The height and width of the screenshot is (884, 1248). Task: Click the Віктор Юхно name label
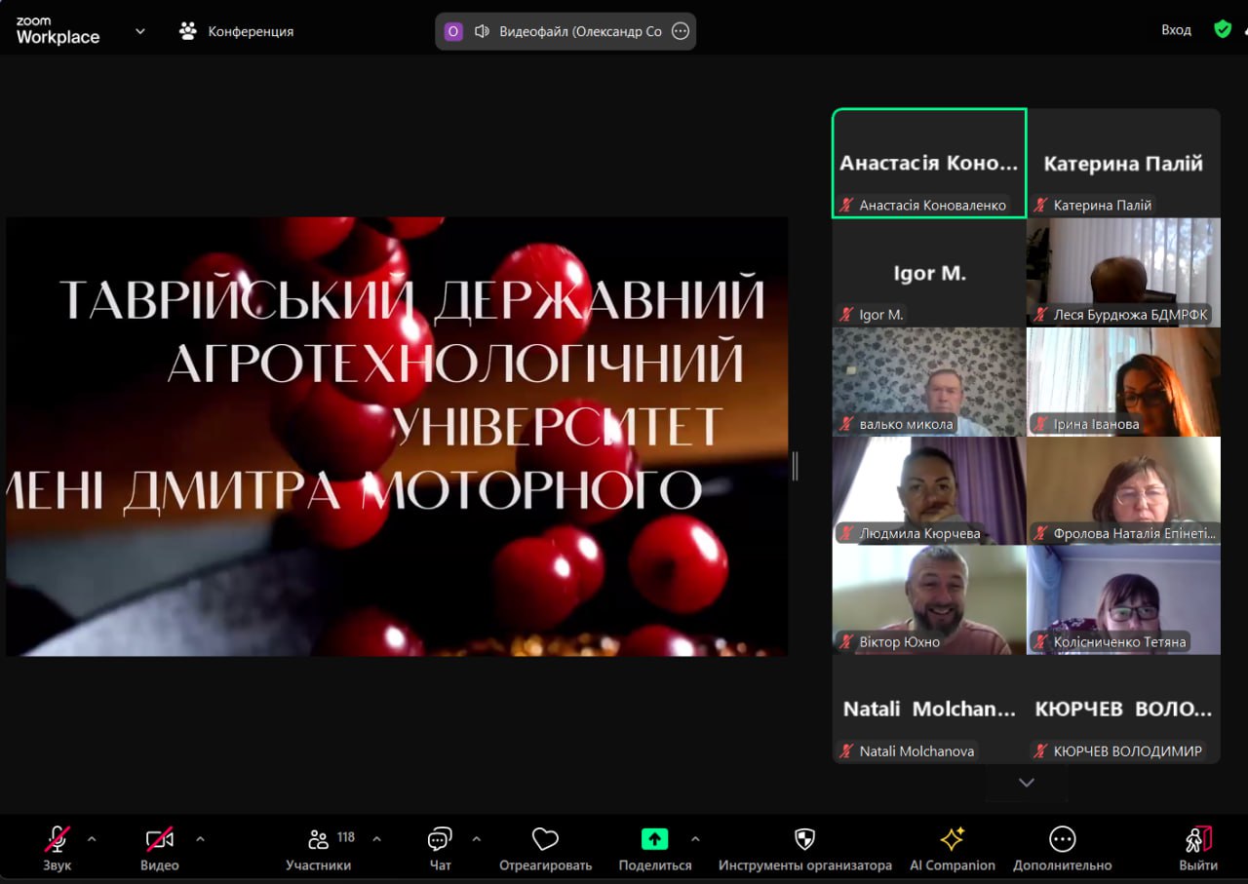click(900, 642)
